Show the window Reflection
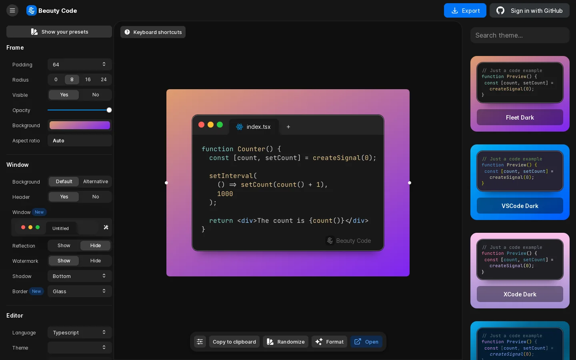This screenshot has width=576, height=360. [64, 246]
